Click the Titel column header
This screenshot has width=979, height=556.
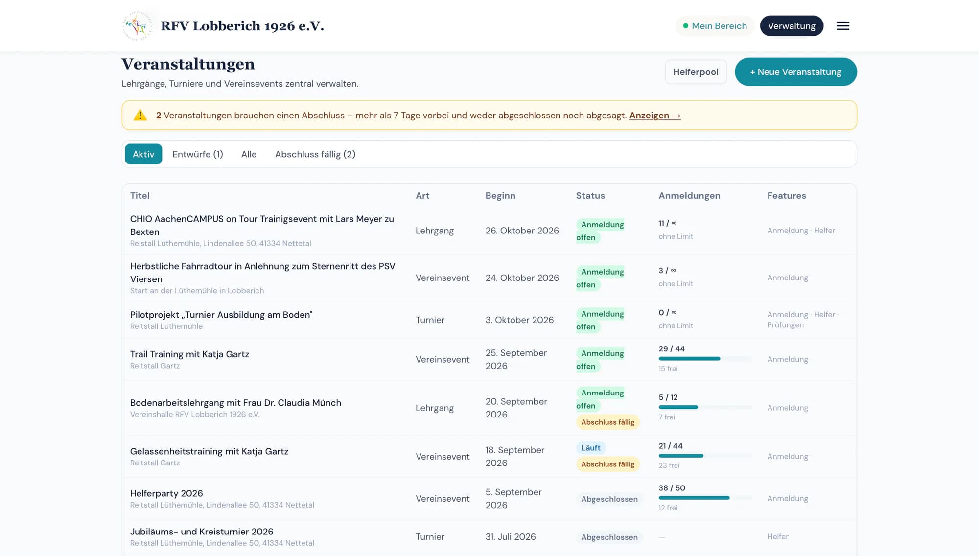(140, 196)
